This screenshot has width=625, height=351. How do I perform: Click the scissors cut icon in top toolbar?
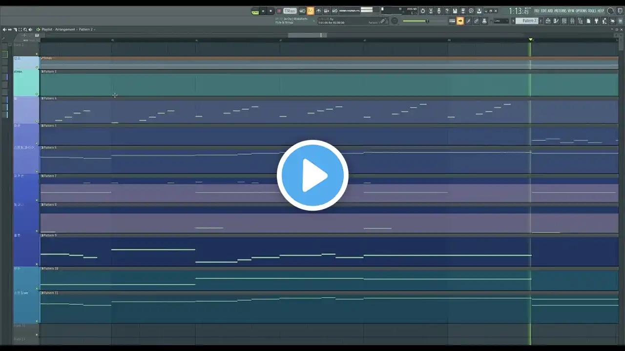pos(431,11)
